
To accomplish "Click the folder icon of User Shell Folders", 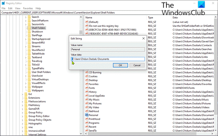I will point(29,72).
